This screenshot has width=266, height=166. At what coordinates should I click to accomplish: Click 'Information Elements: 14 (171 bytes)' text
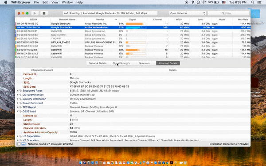[x=229, y=144]
